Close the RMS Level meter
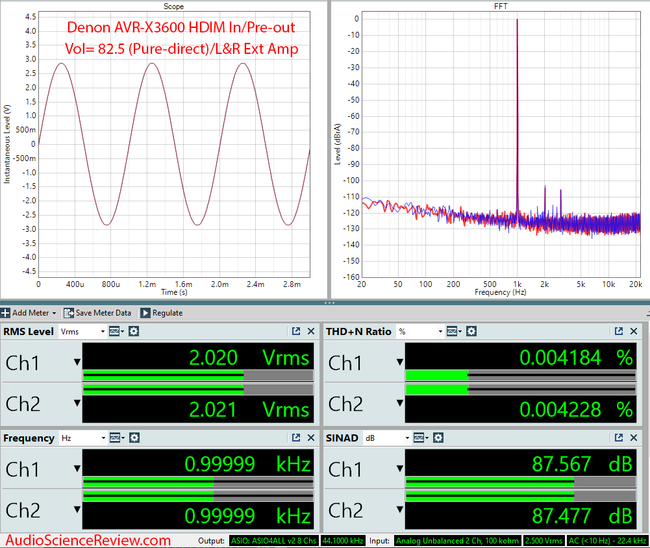 tap(311, 331)
